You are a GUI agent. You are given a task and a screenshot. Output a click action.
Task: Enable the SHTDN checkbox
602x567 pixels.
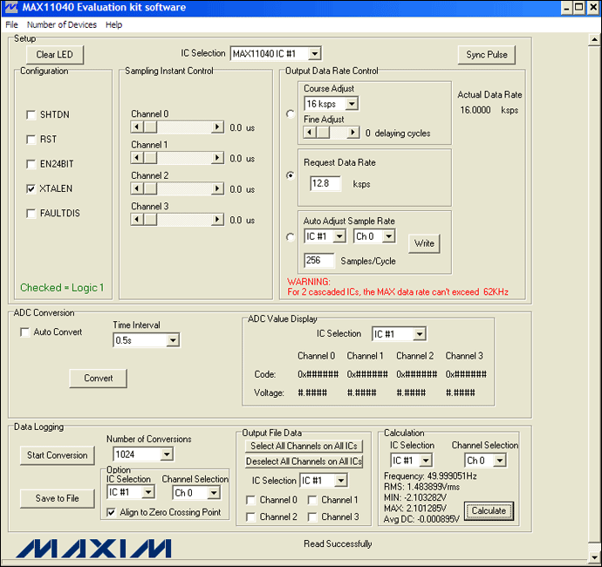pos(32,115)
